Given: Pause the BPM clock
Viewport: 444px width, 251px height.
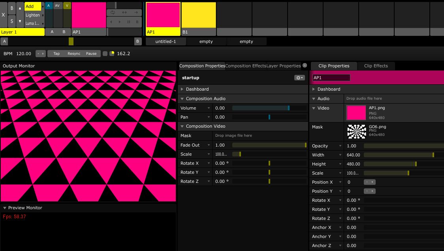Looking at the screenshot, I should pyautogui.click(x=91, y=54).
